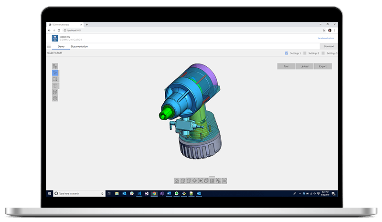382x222 pixels.
Task: Activate the highlighted select pointer tool
Action: point(55,73)
